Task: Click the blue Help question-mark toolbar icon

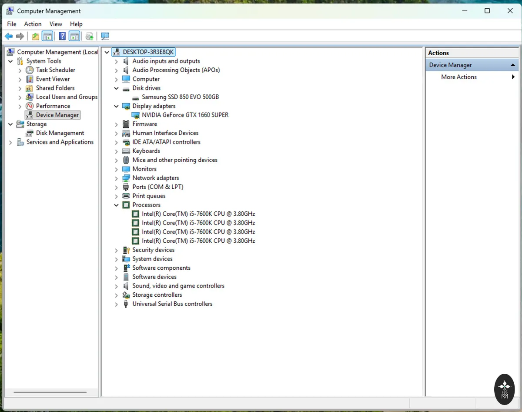Action: click(x=63, y=37)
